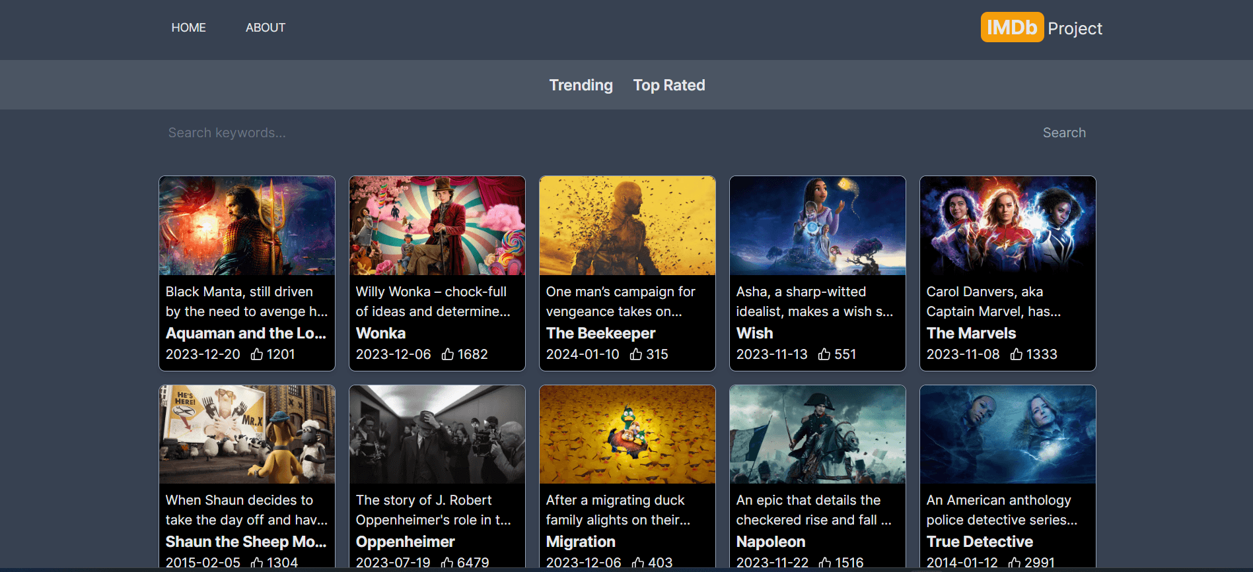The width and height of the screenshot is (1253, 572).
Task: Switch to the Top Rated tab
Action: point(669,85)
